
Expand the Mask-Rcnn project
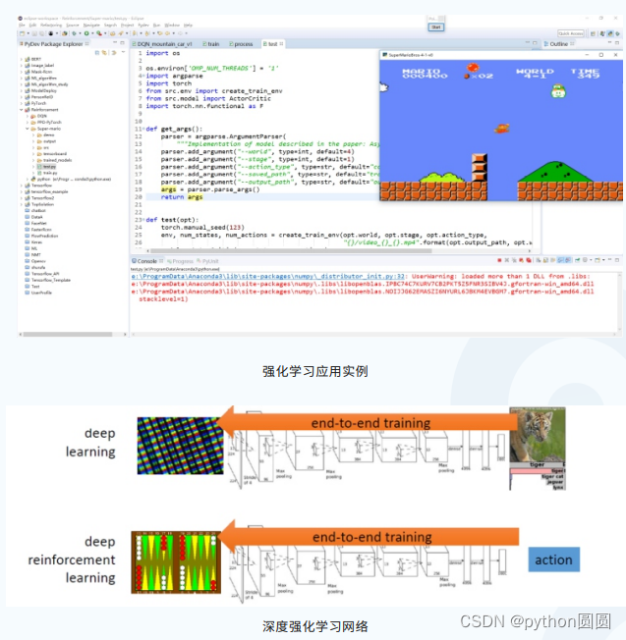coord(22,72)
